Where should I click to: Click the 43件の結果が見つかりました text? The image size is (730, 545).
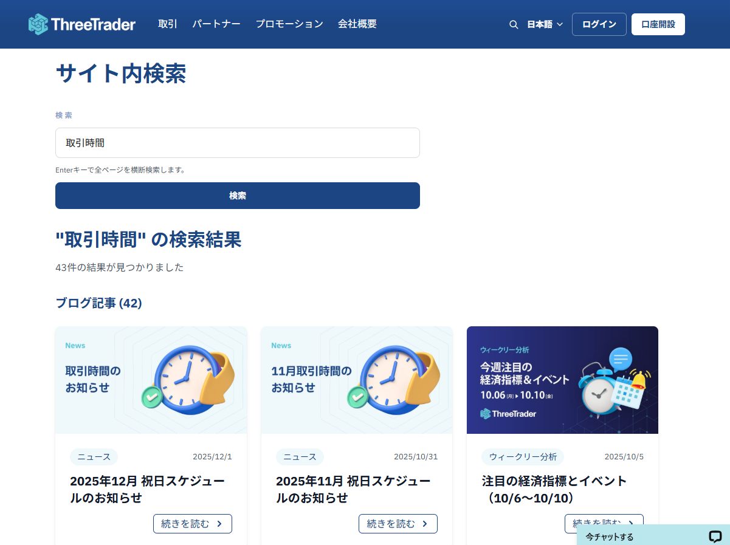(120, 267)
